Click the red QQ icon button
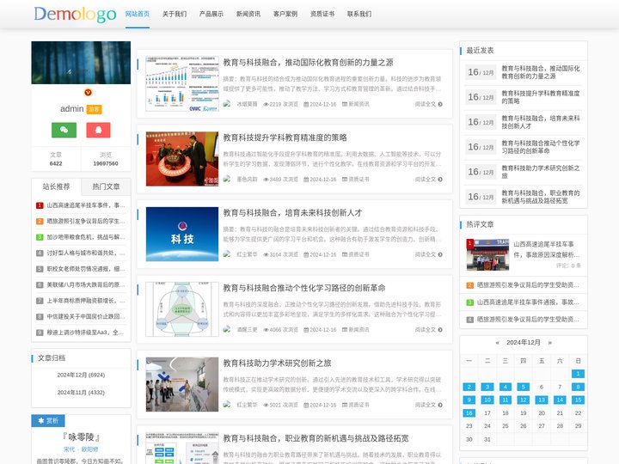619x464 pixels. [x=98, y=130]
